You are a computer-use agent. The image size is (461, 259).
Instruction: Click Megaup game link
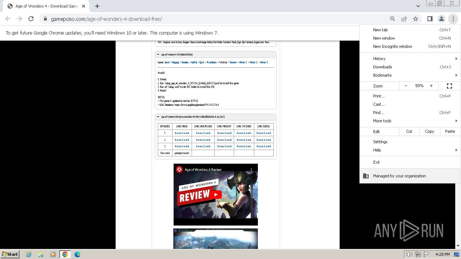(175, 62)
